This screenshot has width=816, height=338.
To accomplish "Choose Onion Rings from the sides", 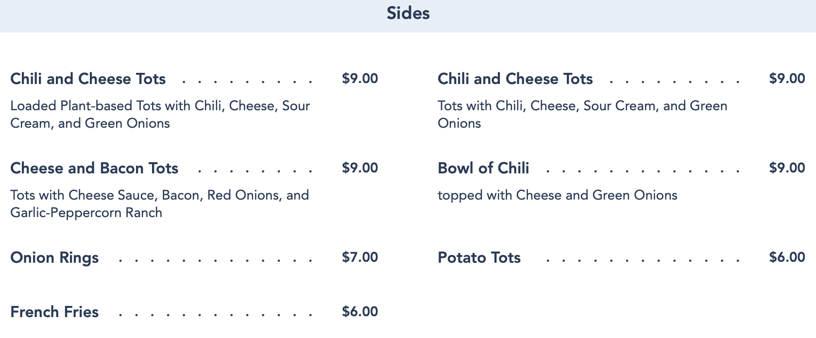I will point(54,257).
